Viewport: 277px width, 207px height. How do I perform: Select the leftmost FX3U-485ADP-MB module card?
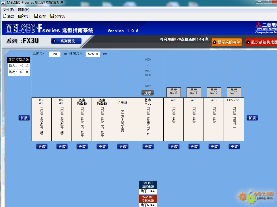click(42, 119)
